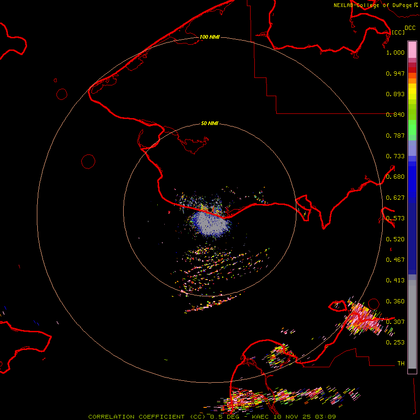Click the 0.947 scale value
420x420 pixels.
pos(395,73)
